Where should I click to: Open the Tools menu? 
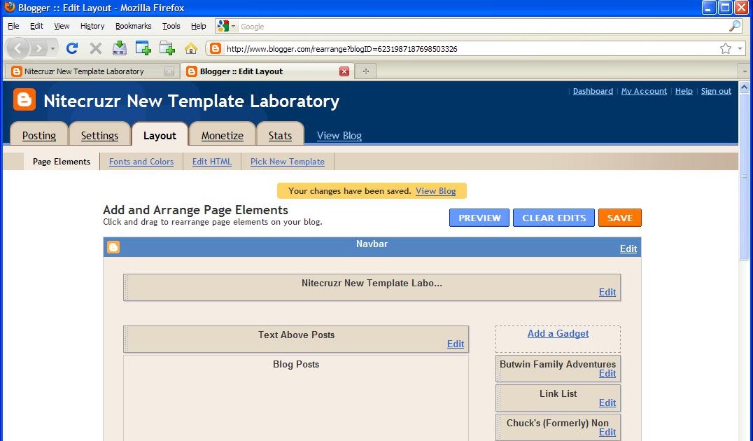[171, 26]
